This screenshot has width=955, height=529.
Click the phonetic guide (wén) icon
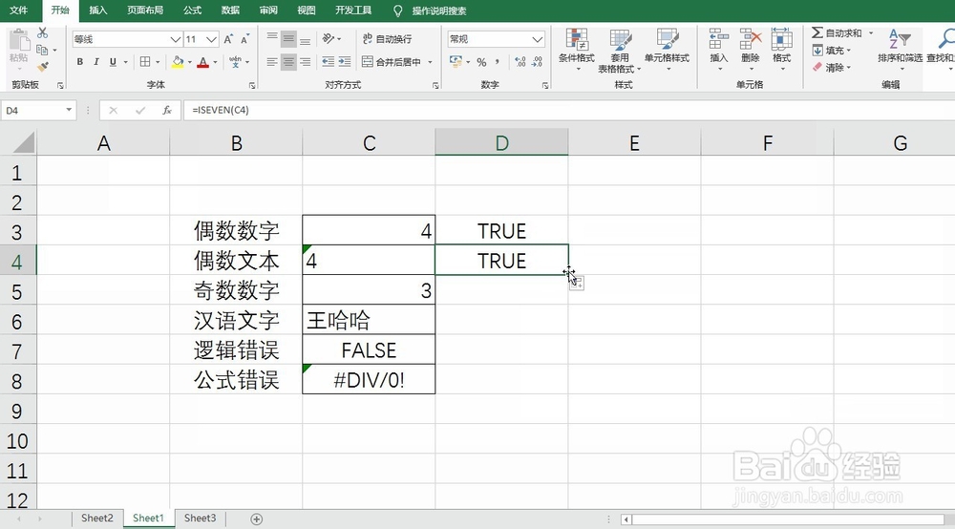click(236, 62)
